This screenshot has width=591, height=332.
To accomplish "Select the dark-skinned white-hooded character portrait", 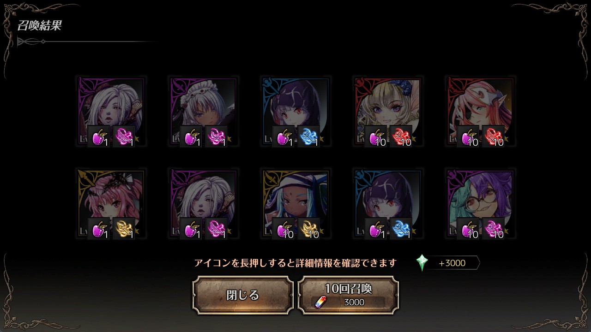I will (x=296, y=203).
